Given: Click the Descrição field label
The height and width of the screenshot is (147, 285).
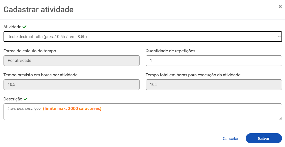Looking at the screenshot, I should click(13, 99).
